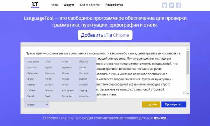Pick Japanese in the language list
Image resolution: width=210 pixels, height=126 pixels.
(67, 67)
